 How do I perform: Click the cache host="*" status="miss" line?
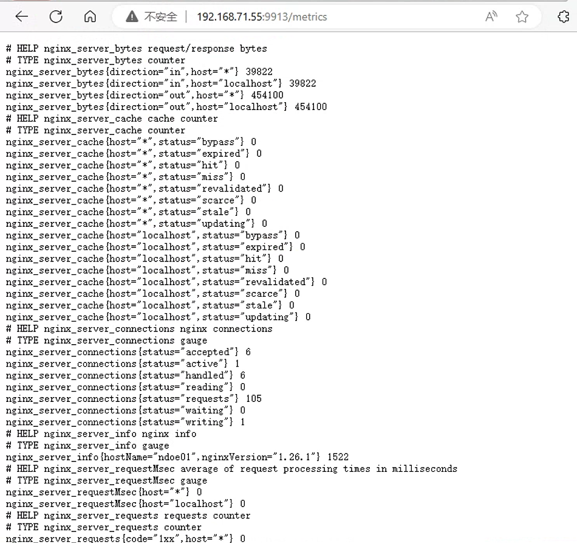coord(126,177)
